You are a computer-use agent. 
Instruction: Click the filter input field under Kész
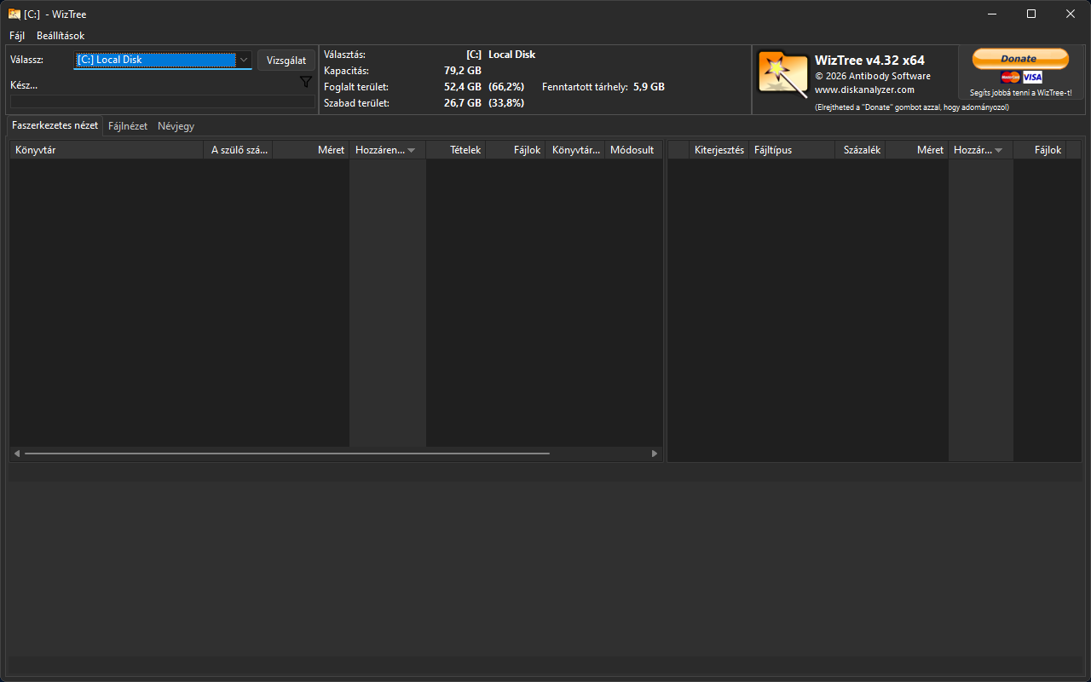coord(162,101)
